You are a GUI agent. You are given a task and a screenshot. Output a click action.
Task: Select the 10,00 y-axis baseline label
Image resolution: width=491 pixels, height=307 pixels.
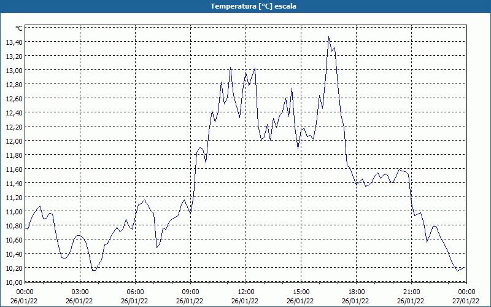14,282
